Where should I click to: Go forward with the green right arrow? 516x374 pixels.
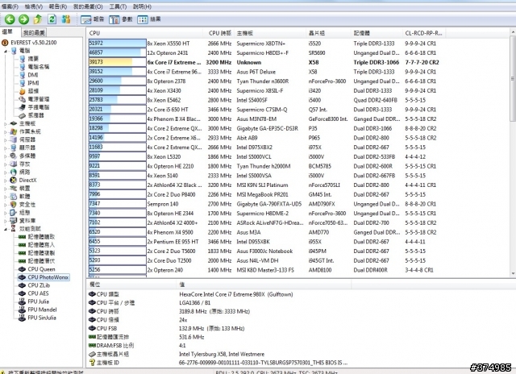[23, 19]
